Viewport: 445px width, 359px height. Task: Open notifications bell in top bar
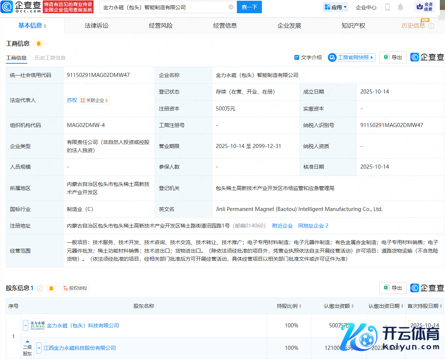[x=400, y=7]
